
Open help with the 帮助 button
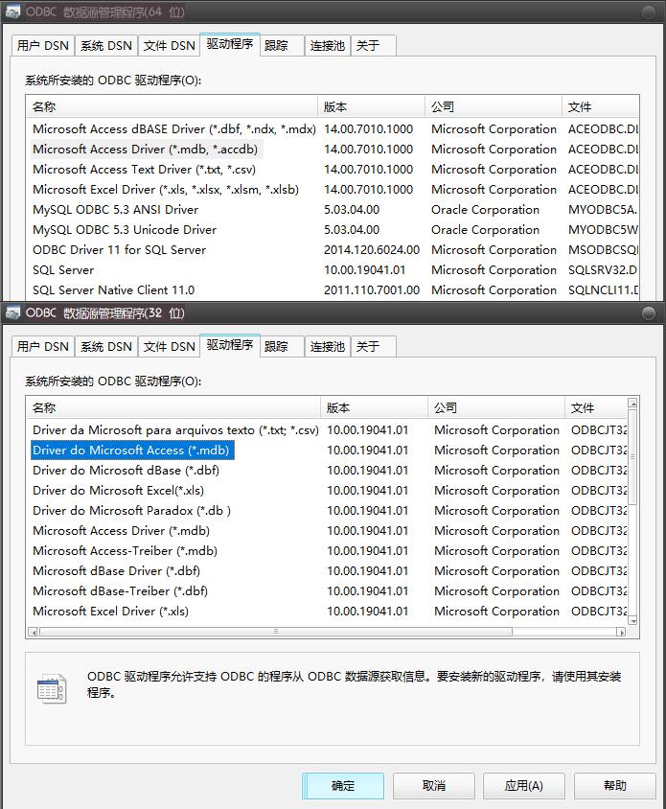coord(615,786)
